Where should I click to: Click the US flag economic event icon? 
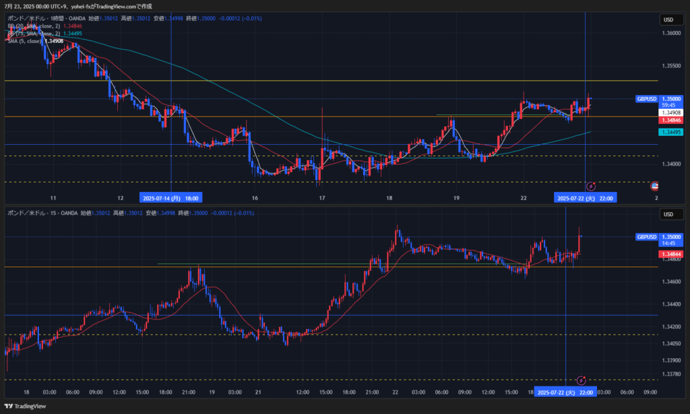coord(654,186)
